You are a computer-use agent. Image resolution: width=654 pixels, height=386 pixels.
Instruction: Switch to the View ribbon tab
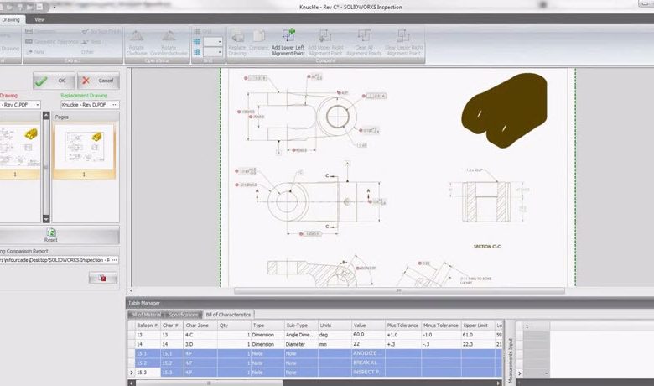(x=39, y=19)
